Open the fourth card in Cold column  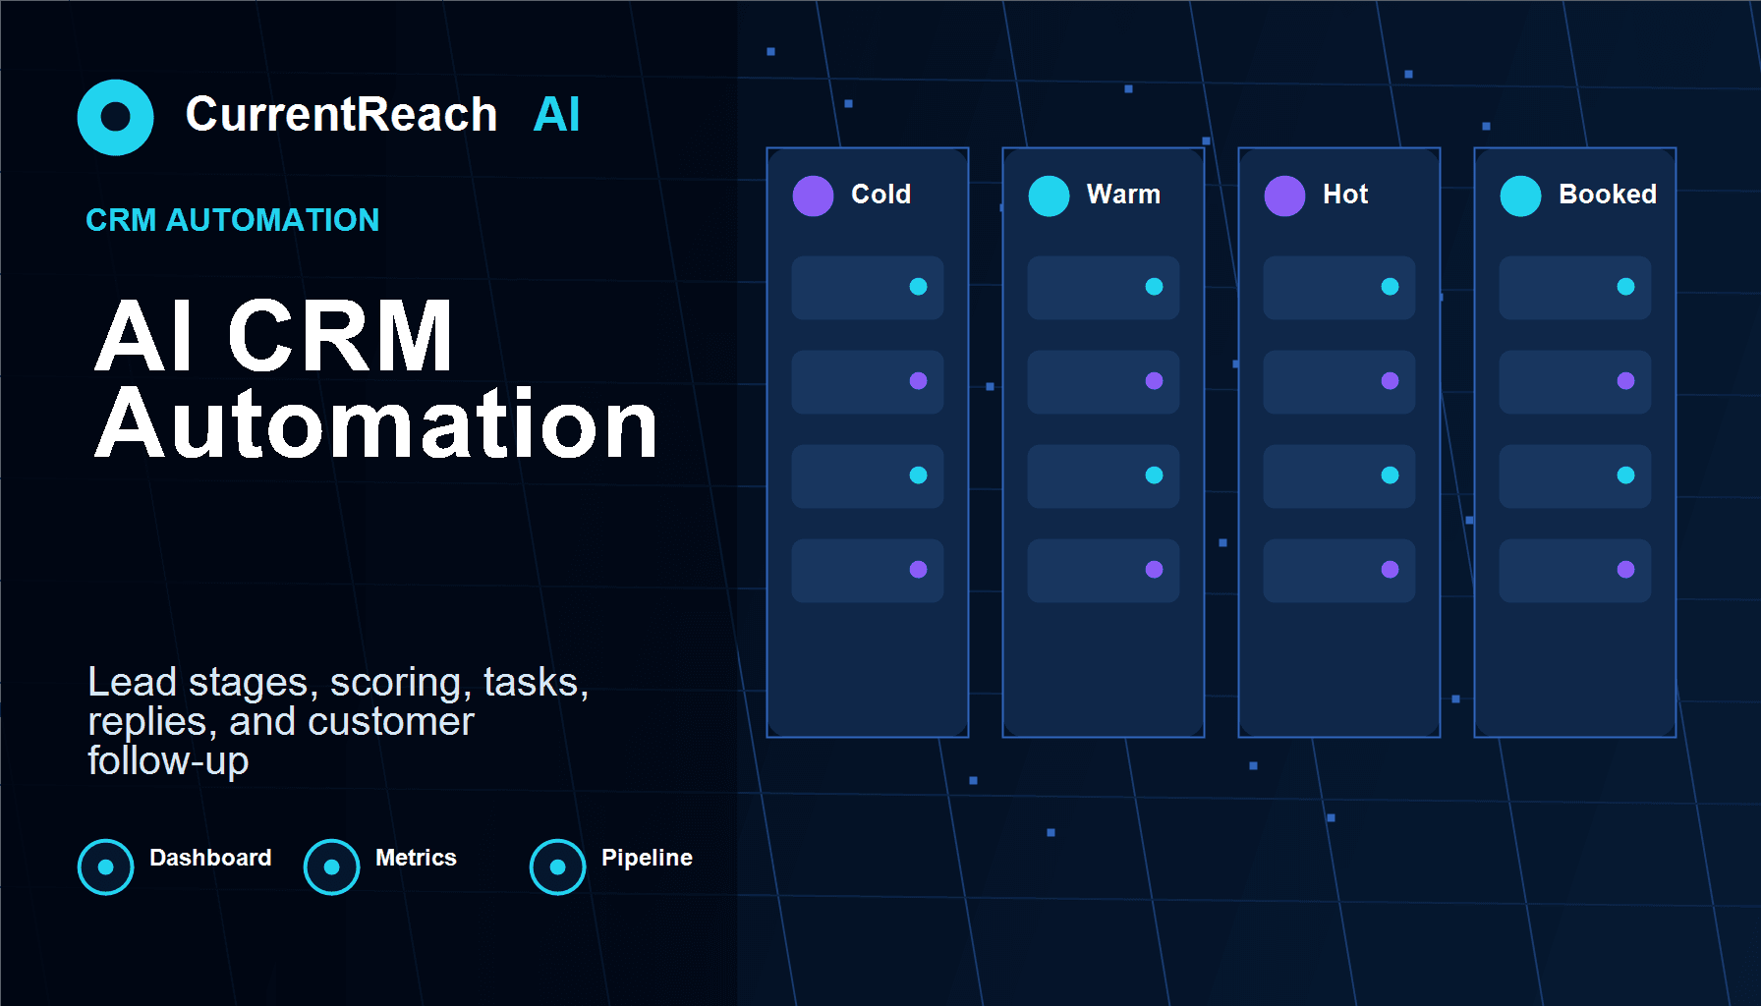coord(868,571)
